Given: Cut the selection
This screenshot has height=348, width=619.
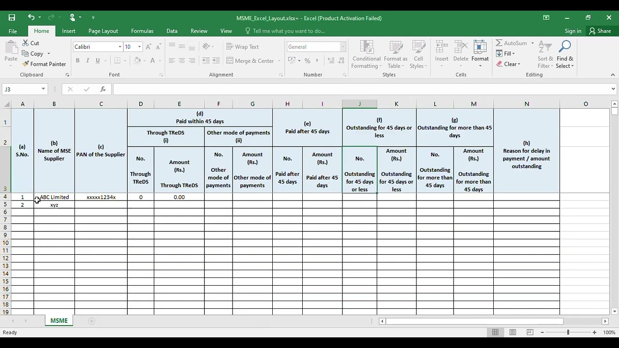Looking at the screenshot, I should point(30,43).
